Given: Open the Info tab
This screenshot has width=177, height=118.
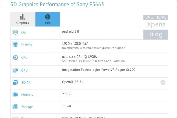Looking at the screenshot, I should 48,19.
